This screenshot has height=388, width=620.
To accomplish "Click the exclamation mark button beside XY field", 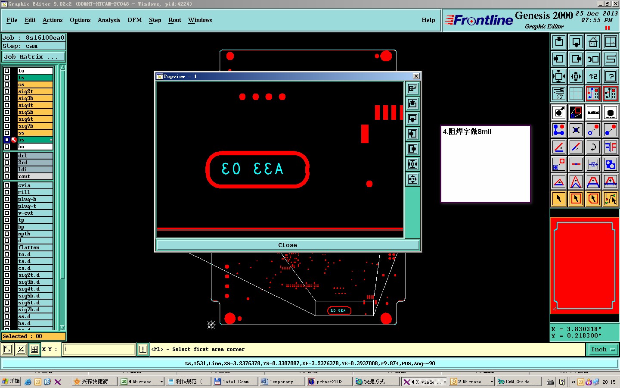I will 143,350.
